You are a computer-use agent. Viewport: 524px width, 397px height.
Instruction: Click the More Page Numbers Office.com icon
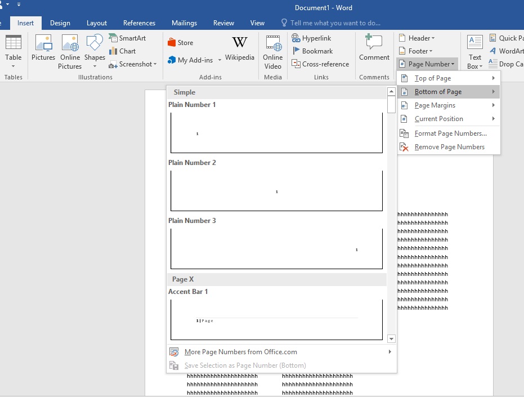coord(174,352)
